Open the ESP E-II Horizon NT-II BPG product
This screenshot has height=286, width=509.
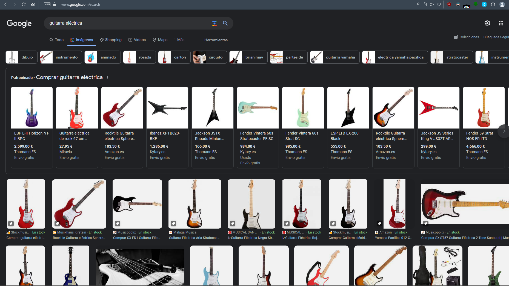click(x=32, y=127)
